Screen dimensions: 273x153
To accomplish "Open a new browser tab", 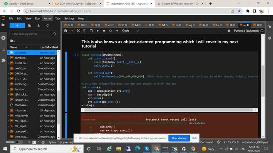I will [210, 4].
